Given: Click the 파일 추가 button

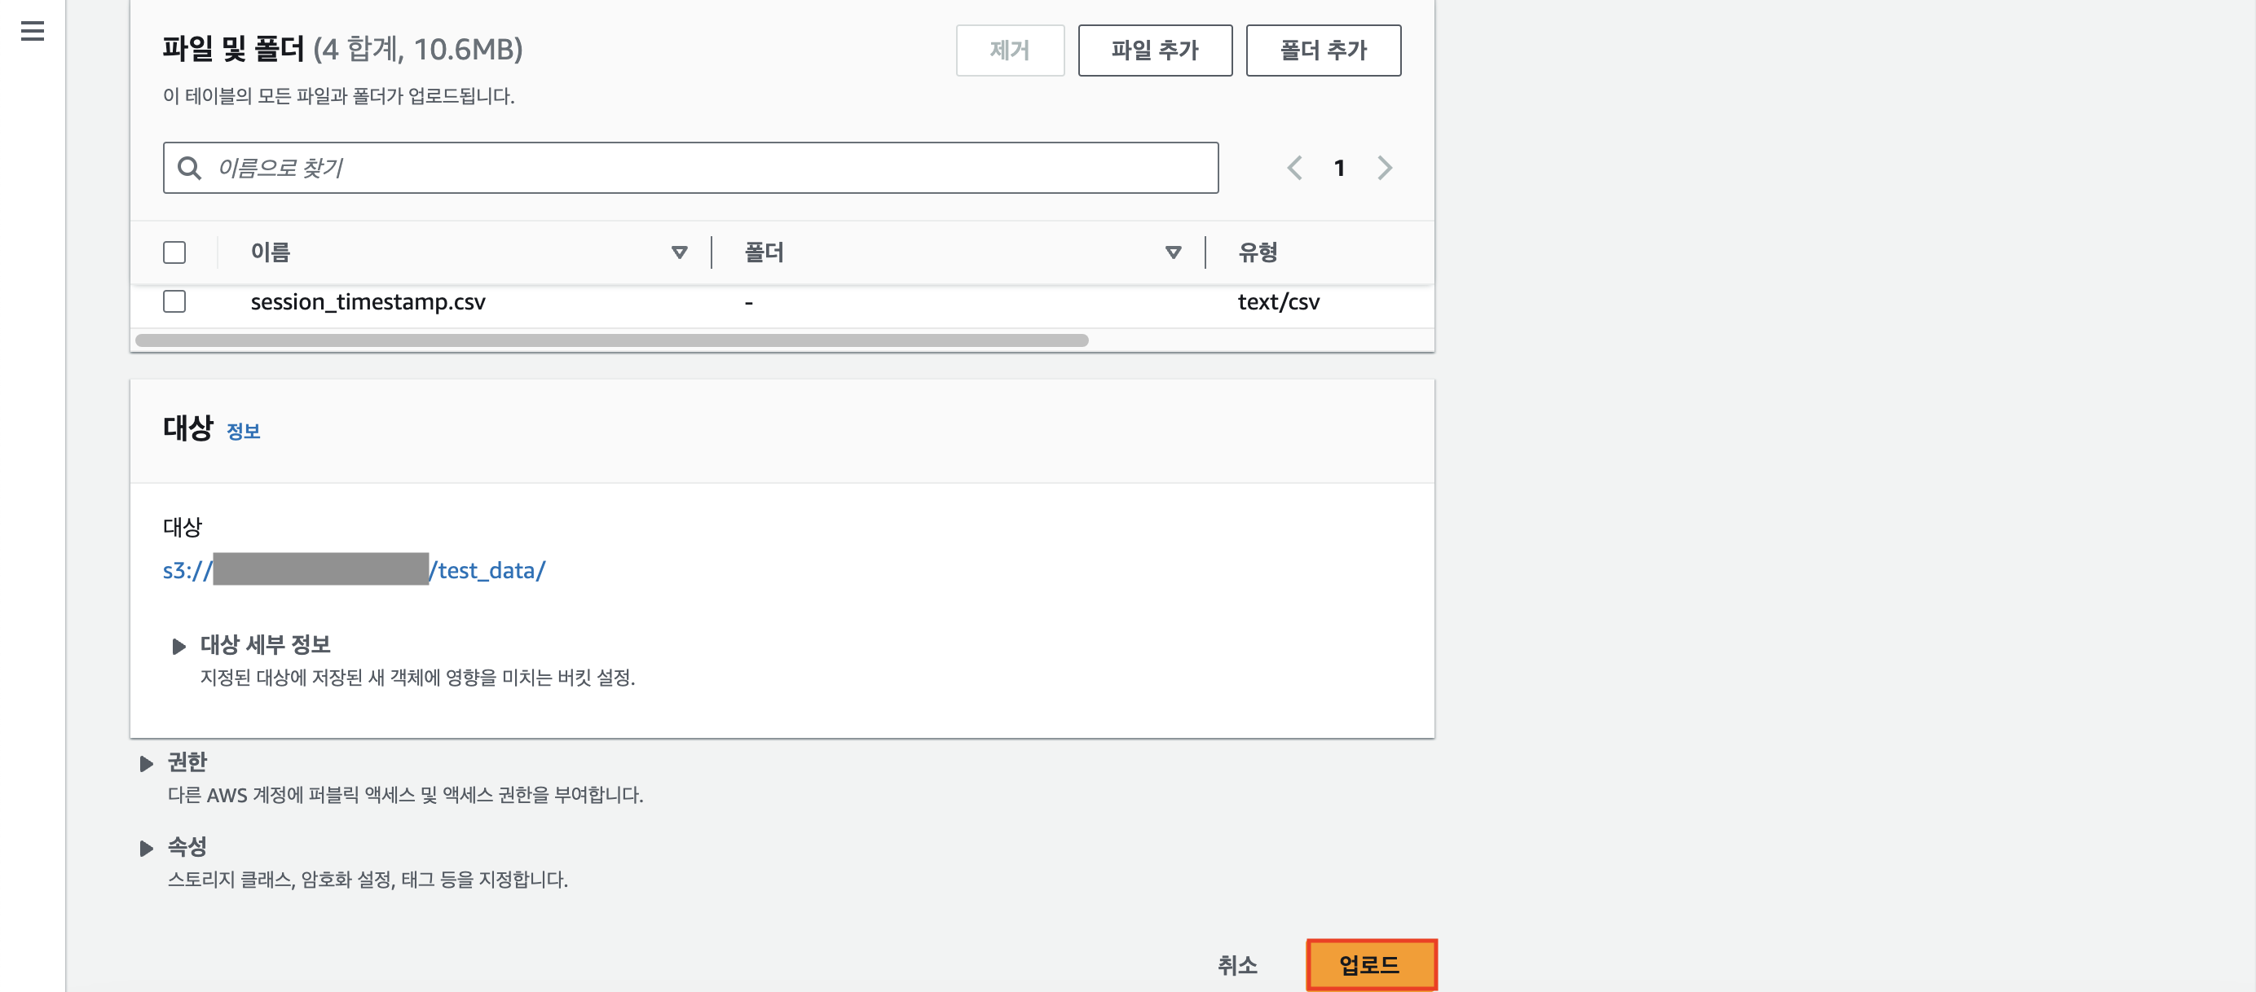Looking at the screenshot, I should [x=1154, y=50].
